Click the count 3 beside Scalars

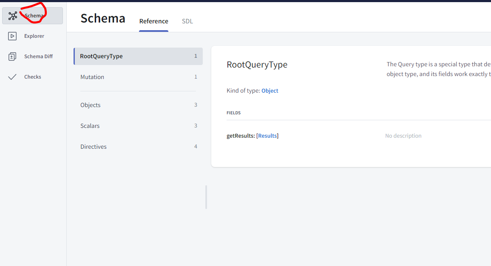point(196,126)
